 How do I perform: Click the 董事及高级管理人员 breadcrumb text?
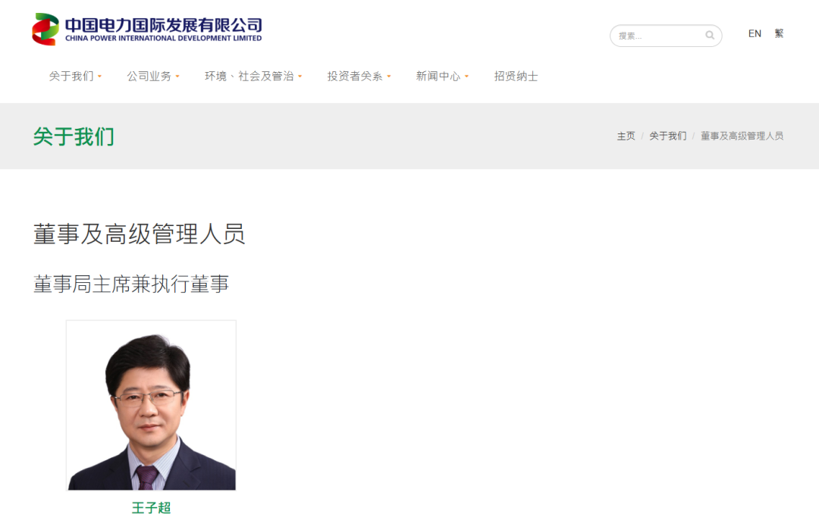pos(742,136)
